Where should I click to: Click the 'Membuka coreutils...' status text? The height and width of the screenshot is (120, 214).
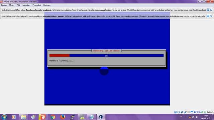coord(62,61)
